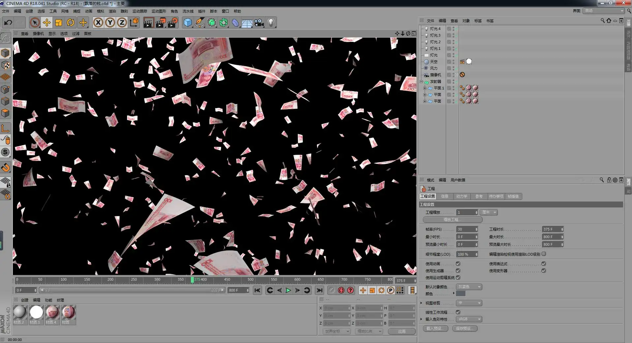632x343 pixels.
Task: Toggle 使用变形器 checkbox
Action: point(544,271)
